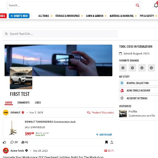The width and height of the screenshot is (158, 158).
Task: Click the Tool Crib search magnifier icon
Action: point(6,34)
